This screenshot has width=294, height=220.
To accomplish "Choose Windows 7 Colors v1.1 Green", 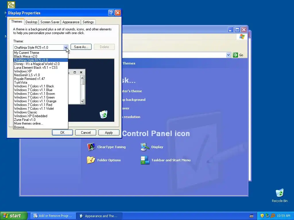I will 41,97.
